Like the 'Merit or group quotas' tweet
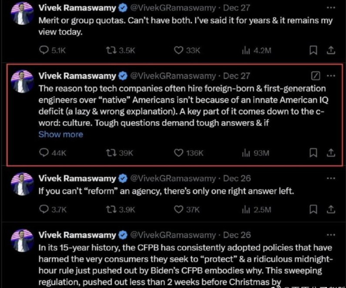The width and height of the screenshot is (346, 288). [x=178, y=50]
